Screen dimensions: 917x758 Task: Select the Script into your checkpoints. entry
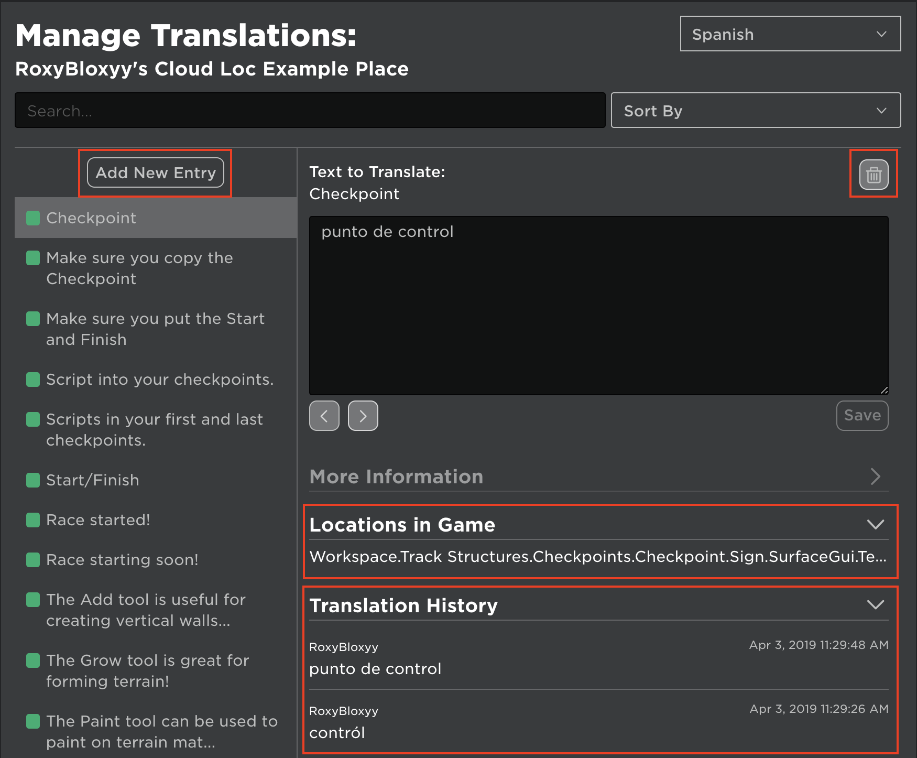coord(160,379)
